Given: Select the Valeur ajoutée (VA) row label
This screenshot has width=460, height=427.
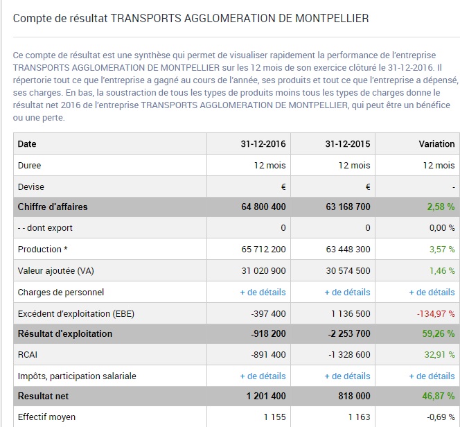Looking at the screenshot, I should pos(55,270).
